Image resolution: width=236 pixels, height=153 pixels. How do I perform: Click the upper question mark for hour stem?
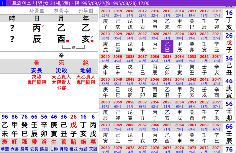point(12,28)
